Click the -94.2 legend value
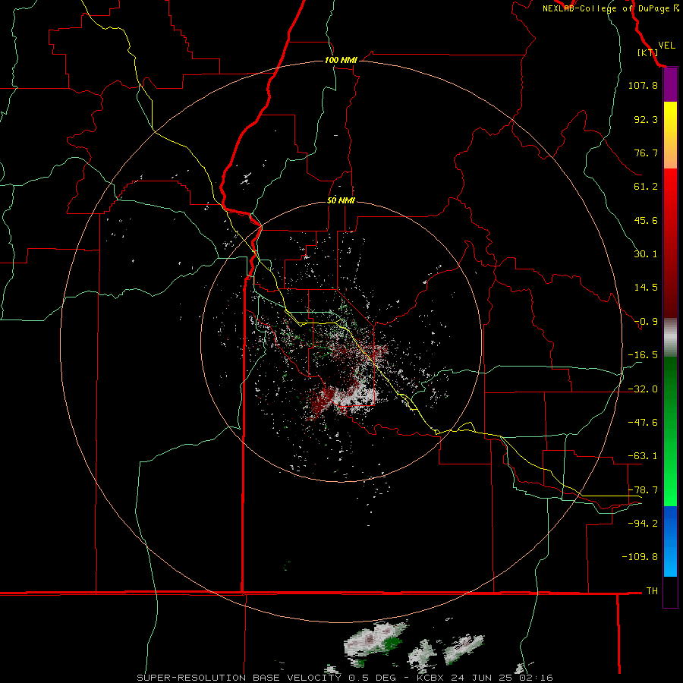This screenshot has width=683, height=683. click(x=643, y=523)
